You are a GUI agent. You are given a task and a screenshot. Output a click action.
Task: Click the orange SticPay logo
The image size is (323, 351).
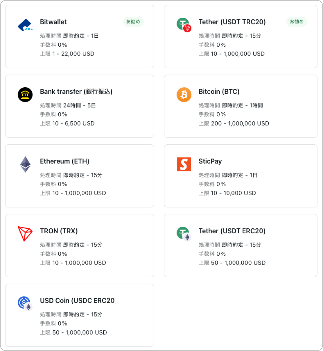pos(184,164)
